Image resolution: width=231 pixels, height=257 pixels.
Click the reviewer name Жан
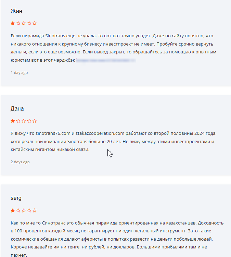(16, 11)
